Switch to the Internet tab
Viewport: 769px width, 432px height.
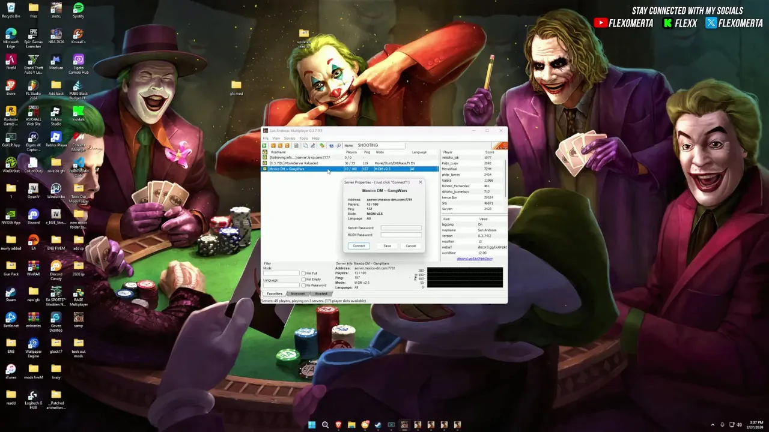(x=298, y=294)
